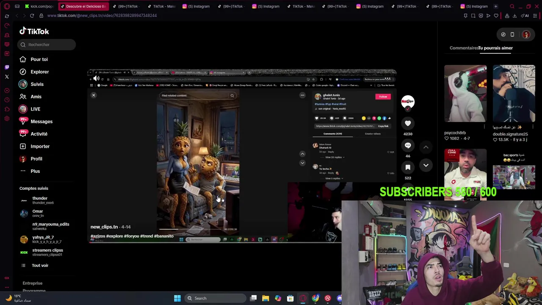Image resolution: width=542 pixels, height=305 pixels.
Task: Switch to the Commentaires tab
Action: [x=464, y=48]
